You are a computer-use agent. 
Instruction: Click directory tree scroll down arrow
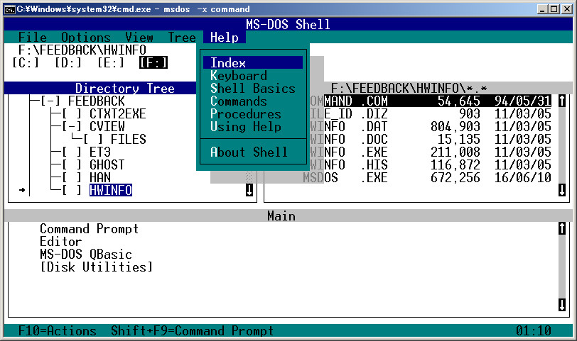249,190
